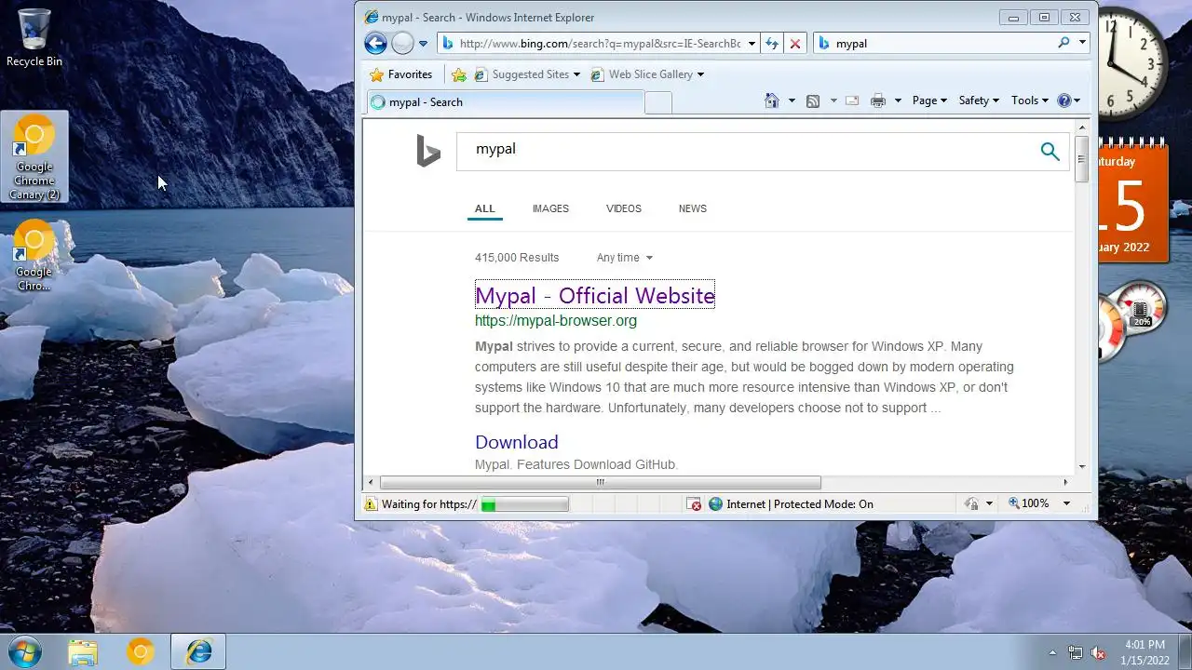Image resolution: width=1192 pixels, height=670 pixels.
Task: Click the IE search box containing mypal
Action: coord(942,44)
